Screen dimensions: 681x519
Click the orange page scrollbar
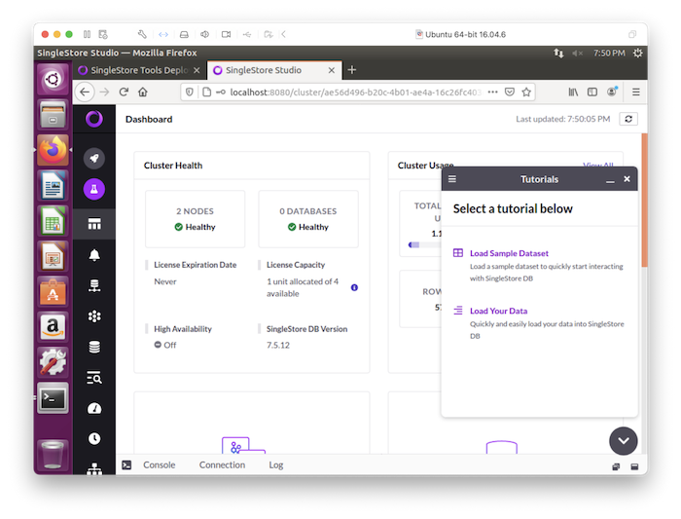point(644,200)
